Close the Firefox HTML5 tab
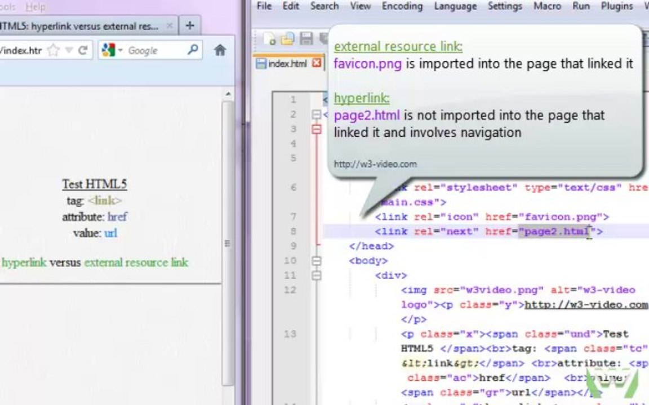Viewport: 649px width, 405px height. 169,26
